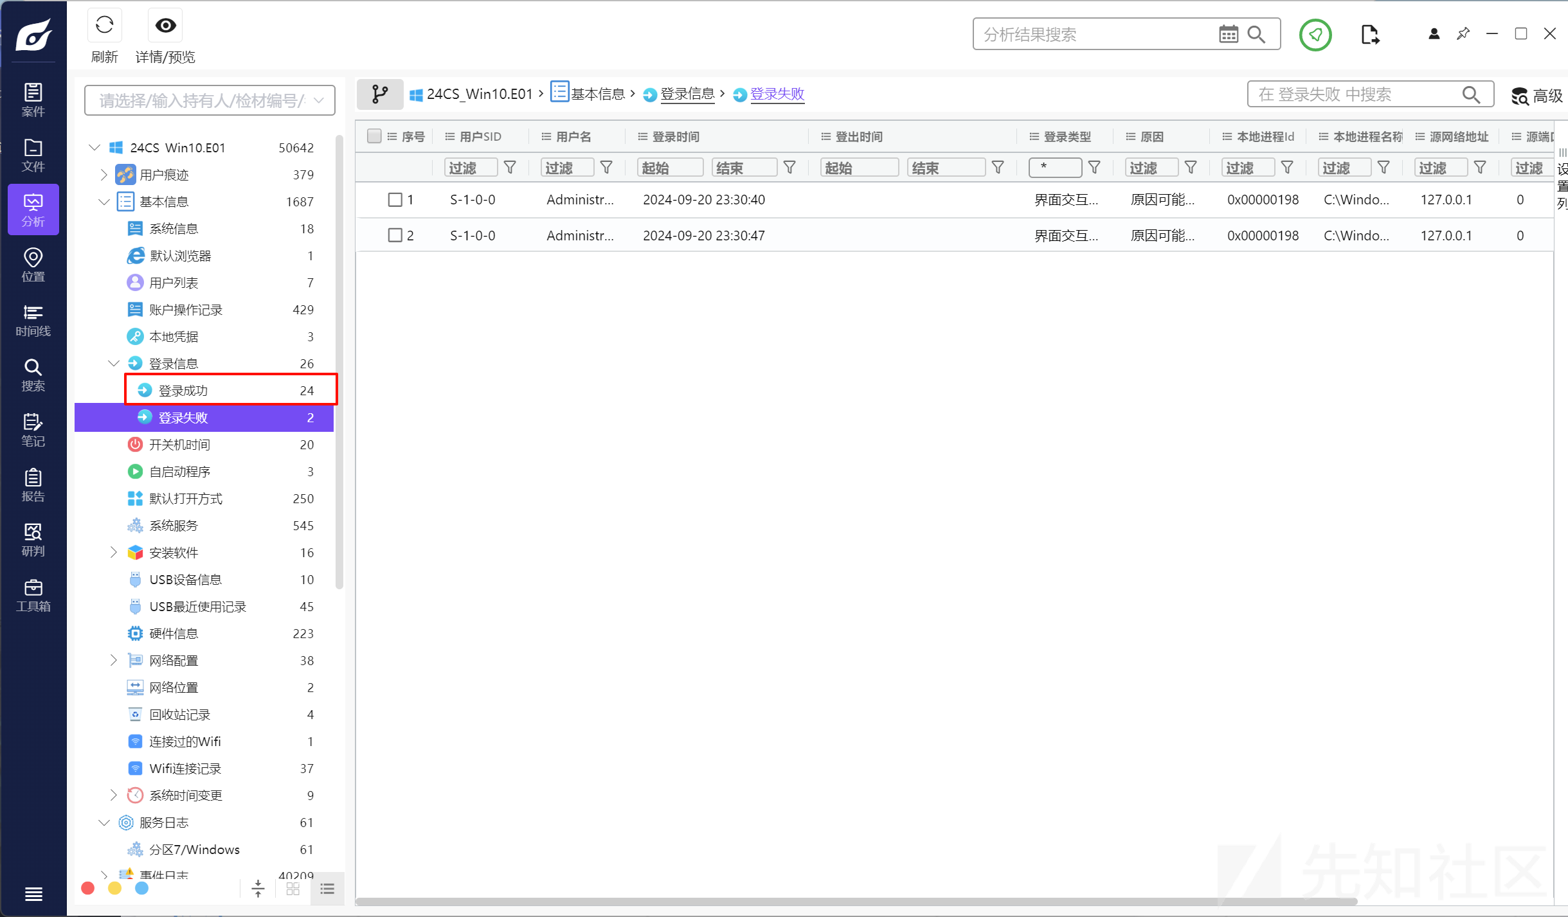Click the branch tree icon near breadcrumb
Screen dimensions: 1568x917
[380, 94]
